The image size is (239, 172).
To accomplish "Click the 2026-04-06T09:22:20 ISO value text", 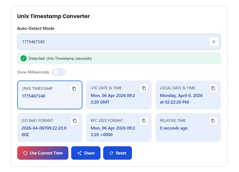I will point(44,131).
